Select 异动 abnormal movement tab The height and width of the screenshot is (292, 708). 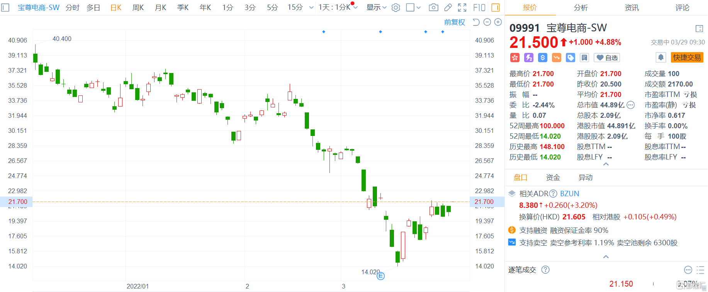pyautogui.click(x=585, y=178)
